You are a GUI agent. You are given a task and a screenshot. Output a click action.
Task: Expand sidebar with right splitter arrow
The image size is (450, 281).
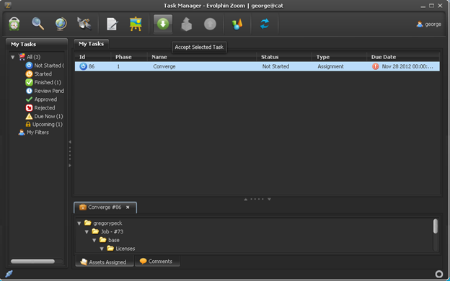[70, 166]
